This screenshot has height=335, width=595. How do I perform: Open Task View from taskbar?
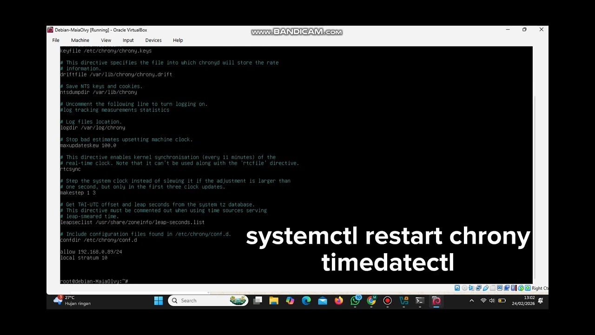click(258, 301)
